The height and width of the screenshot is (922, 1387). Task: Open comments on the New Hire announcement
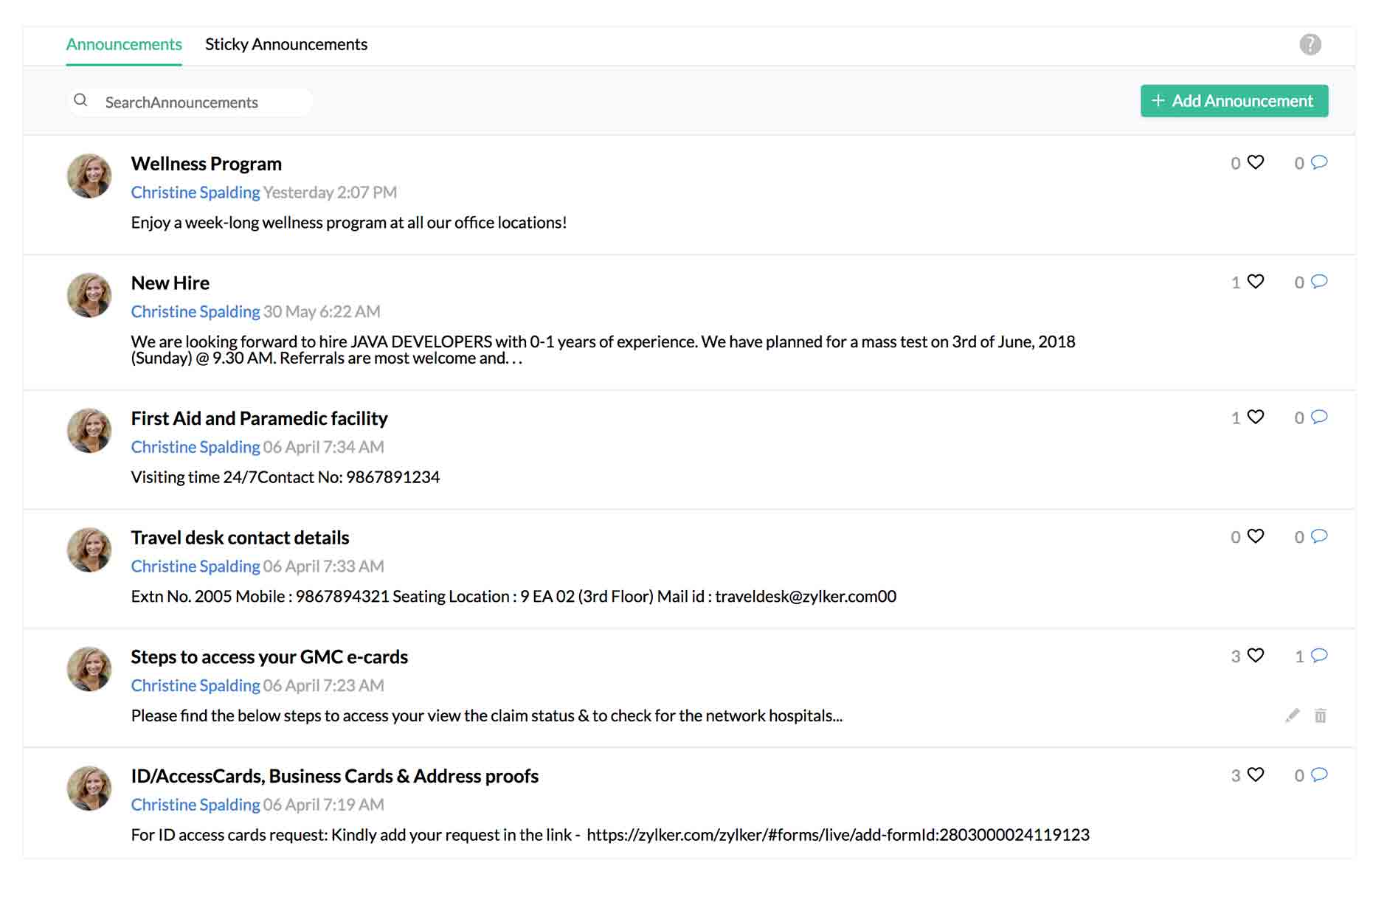point(1320,282)
